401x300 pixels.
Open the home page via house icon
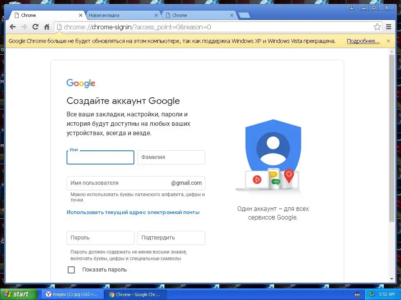click(47, 27)
